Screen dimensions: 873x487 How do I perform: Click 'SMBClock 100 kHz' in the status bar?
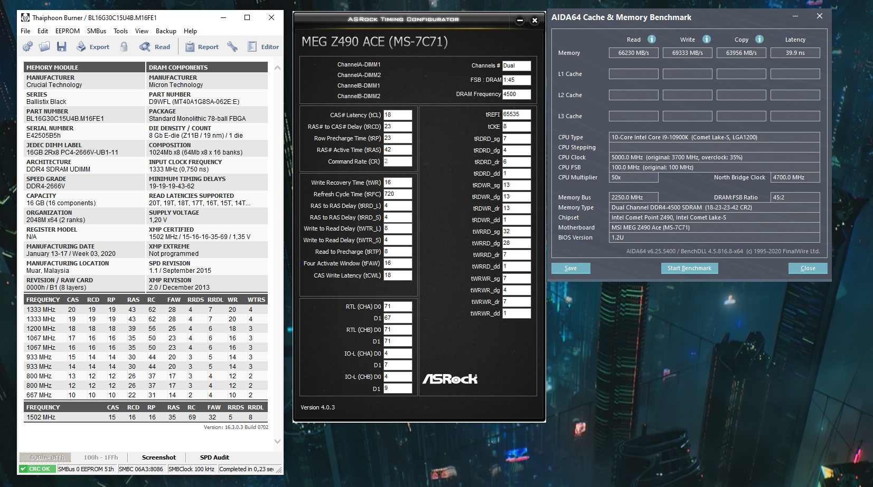point(192,469)
